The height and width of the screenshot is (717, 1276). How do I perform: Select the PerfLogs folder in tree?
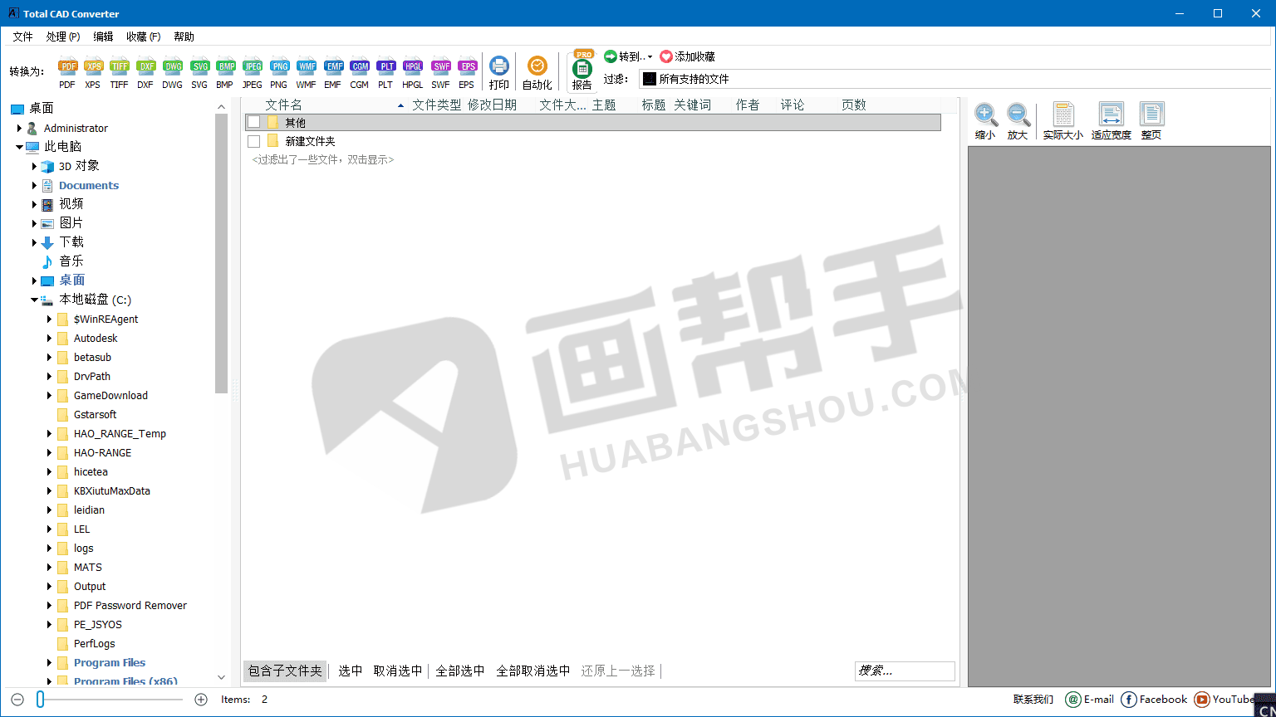[x=94, y=643]
